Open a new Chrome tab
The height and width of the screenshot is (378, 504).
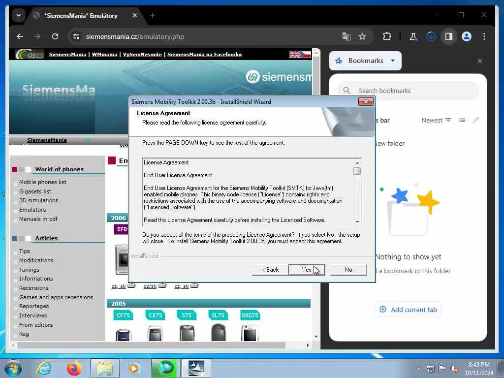pos(153,15)
